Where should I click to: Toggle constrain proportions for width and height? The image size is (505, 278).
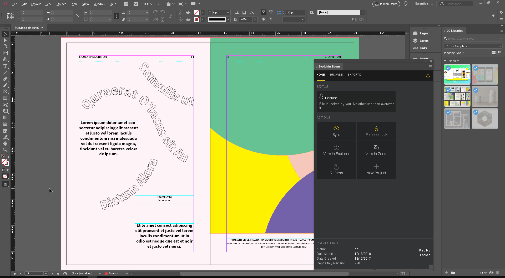click(78, 16)
